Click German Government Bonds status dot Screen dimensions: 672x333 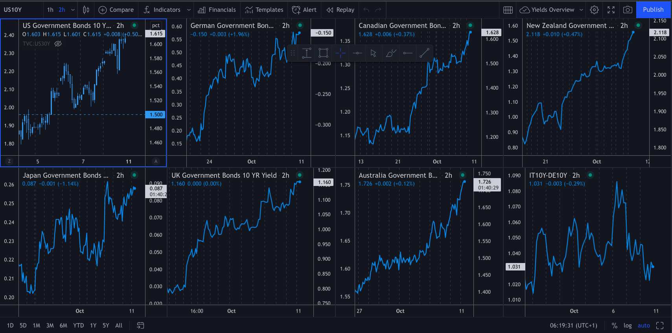click(300, 25)
